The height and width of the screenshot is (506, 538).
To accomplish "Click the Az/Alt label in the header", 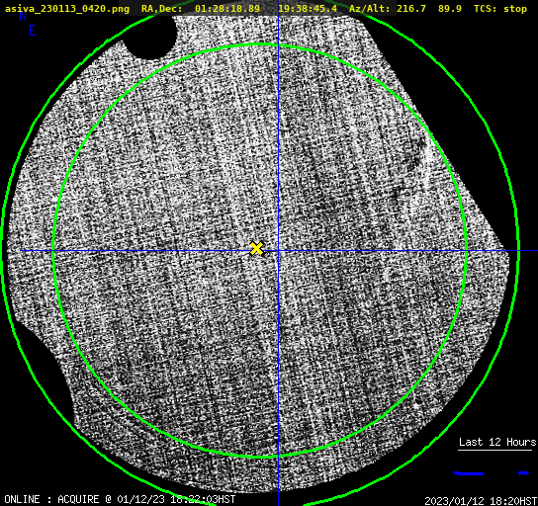I will (370, 9).
